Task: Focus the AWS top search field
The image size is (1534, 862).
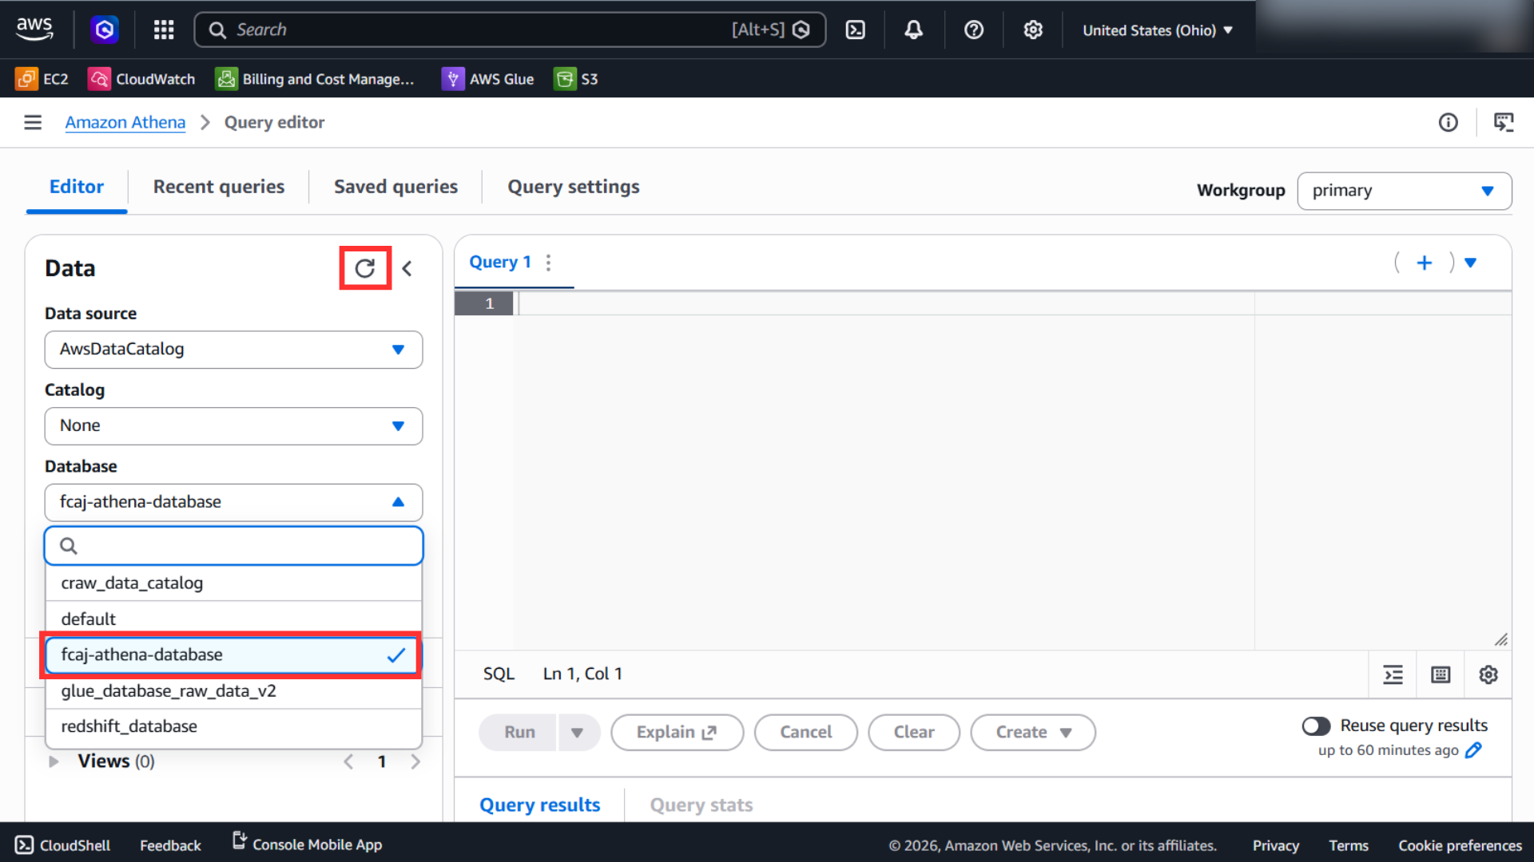Action: tap(510, 30)
